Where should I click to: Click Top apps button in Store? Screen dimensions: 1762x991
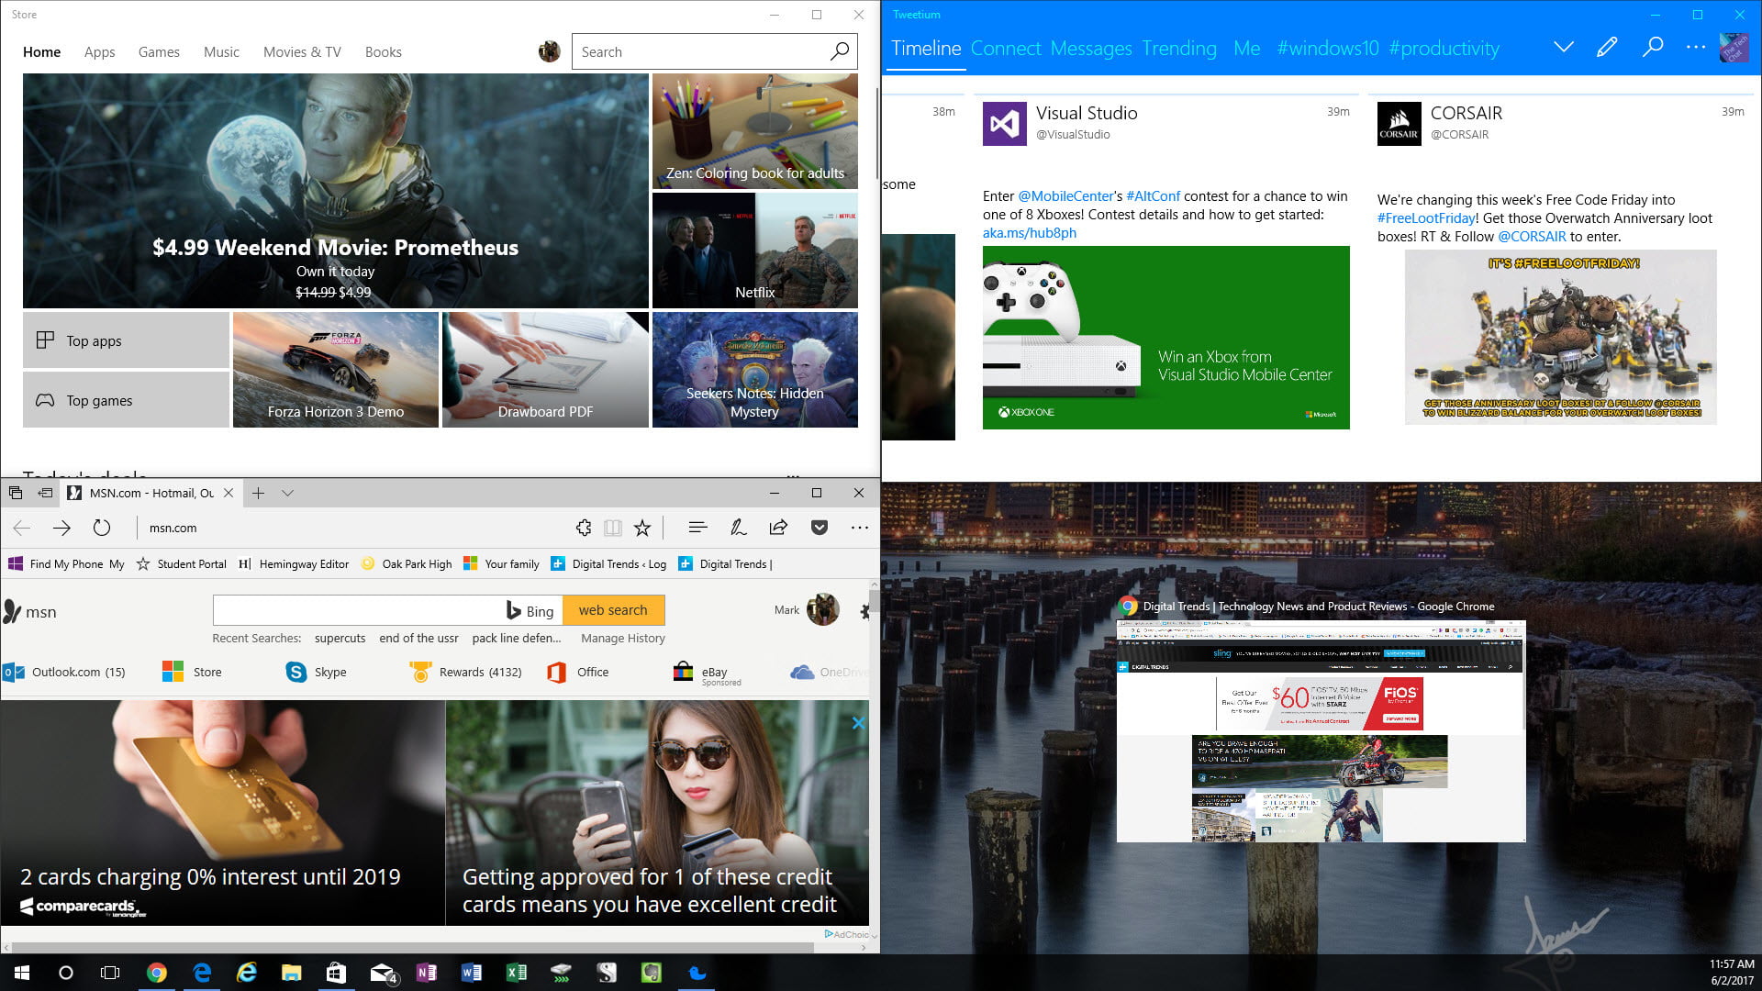[126, 340]
